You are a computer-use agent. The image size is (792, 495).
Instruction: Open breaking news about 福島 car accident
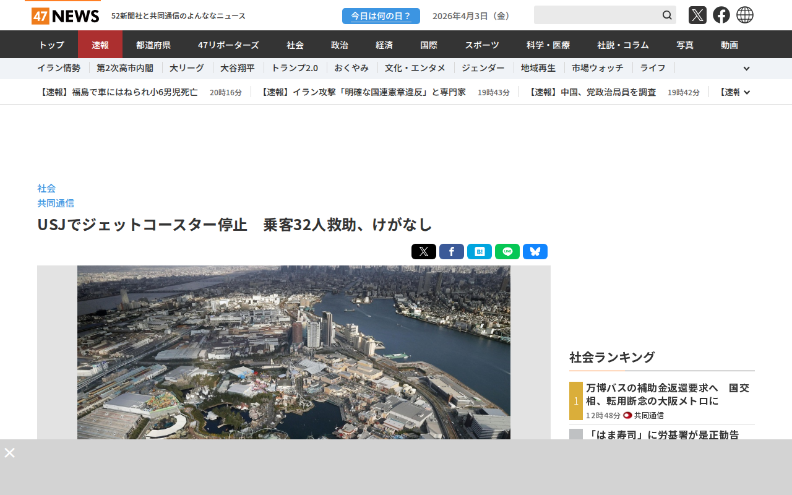(x=118, y=92)
